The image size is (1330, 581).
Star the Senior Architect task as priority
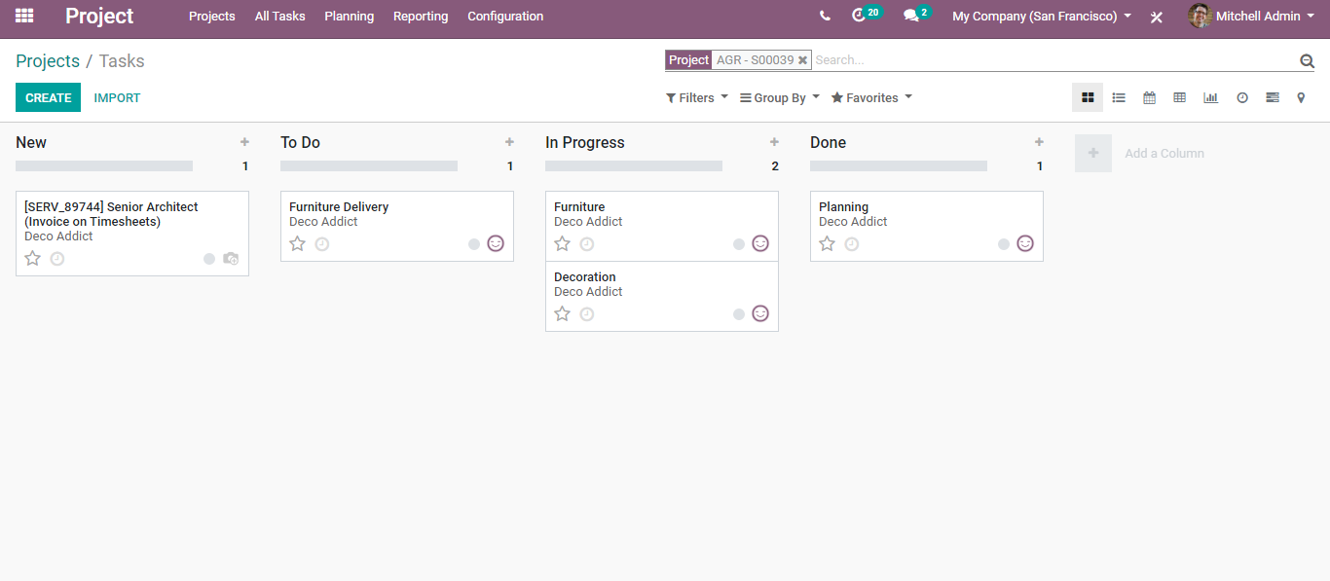(x=33, y=258)
